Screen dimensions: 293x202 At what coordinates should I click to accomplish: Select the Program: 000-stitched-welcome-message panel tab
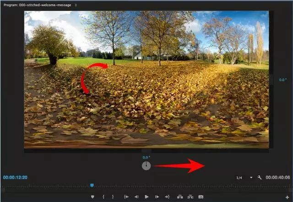pos(37,5)
